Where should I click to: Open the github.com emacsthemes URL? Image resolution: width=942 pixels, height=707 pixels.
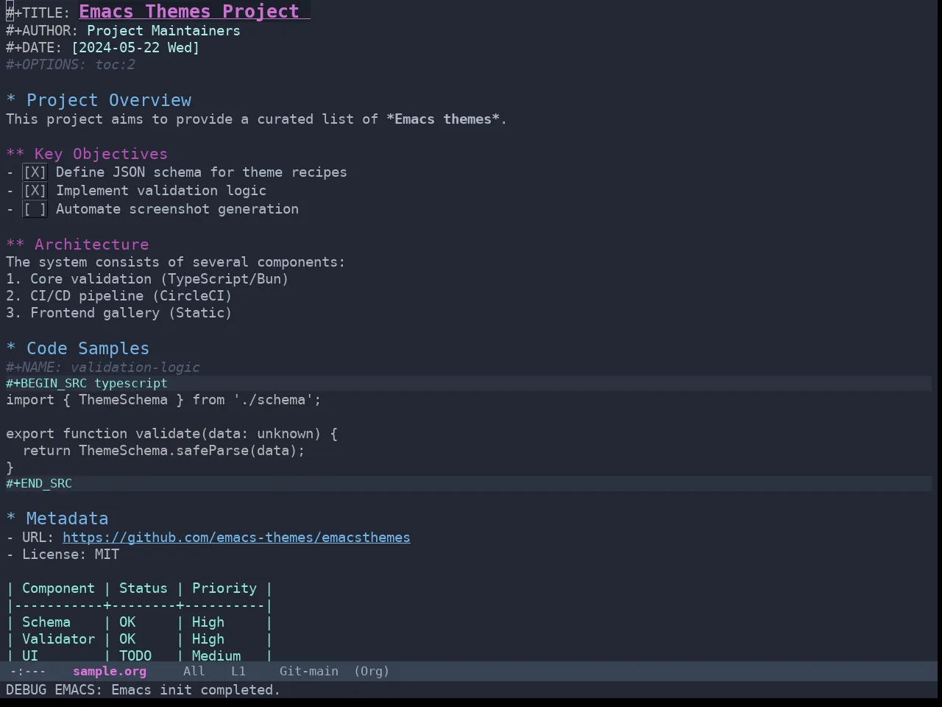(x=236, y=538)
